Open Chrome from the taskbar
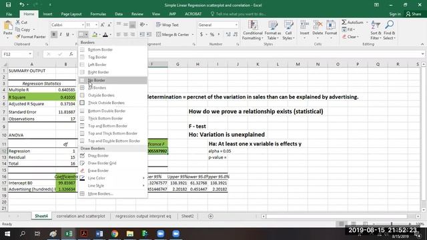Screen dimensions: 427x240 (x=115, y=234)
